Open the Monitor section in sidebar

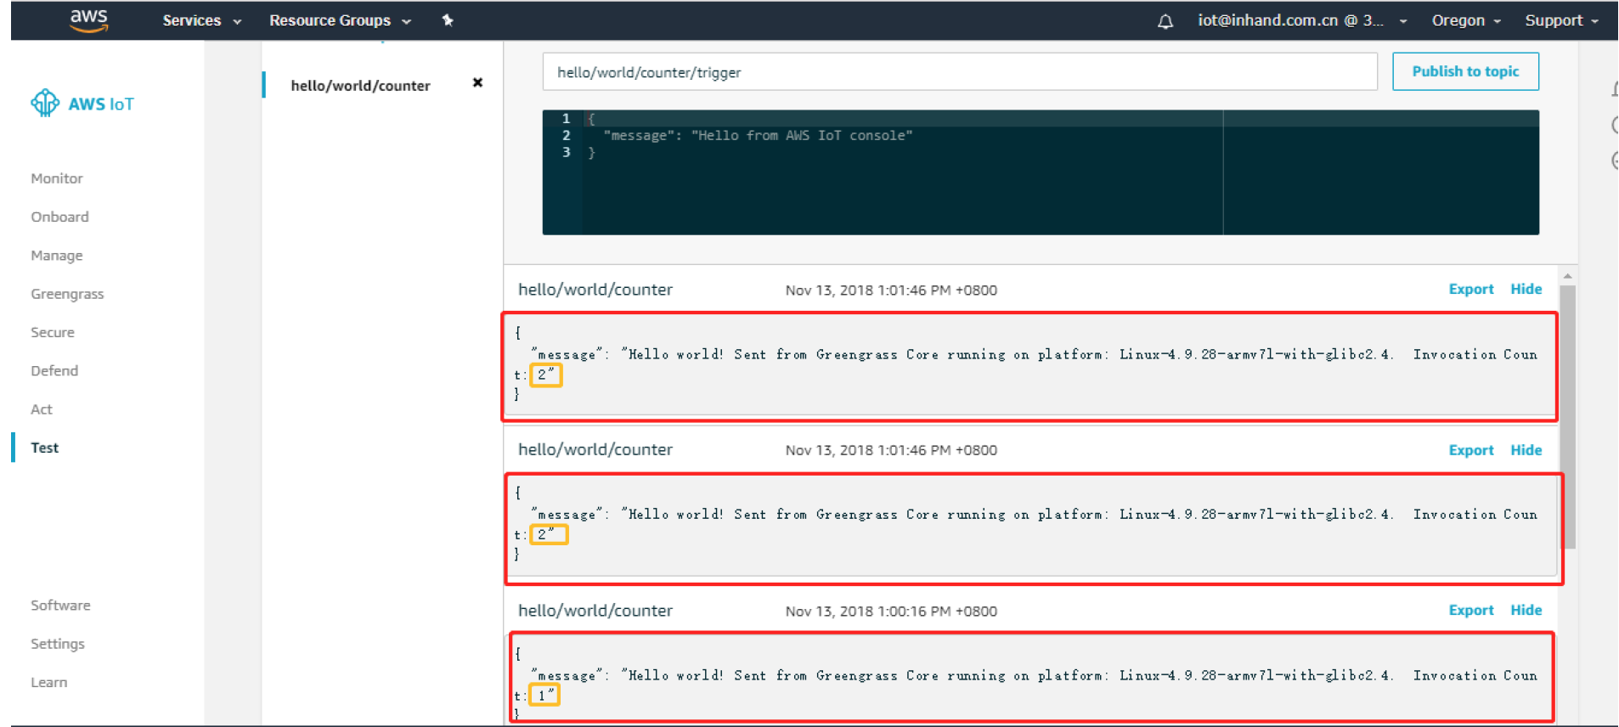click(57, 178)
